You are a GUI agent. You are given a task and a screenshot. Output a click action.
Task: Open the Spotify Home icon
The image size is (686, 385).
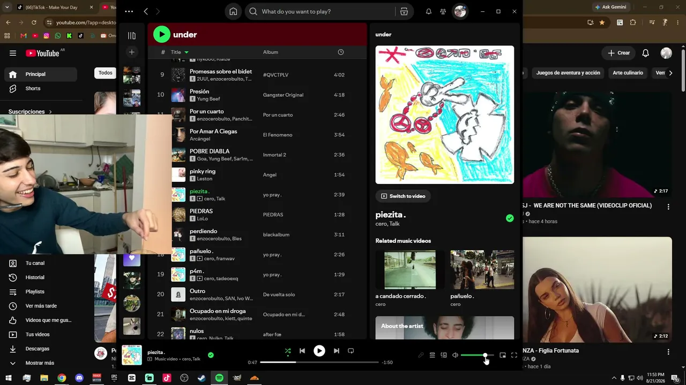pyautogui.click(x=233, y=12)
